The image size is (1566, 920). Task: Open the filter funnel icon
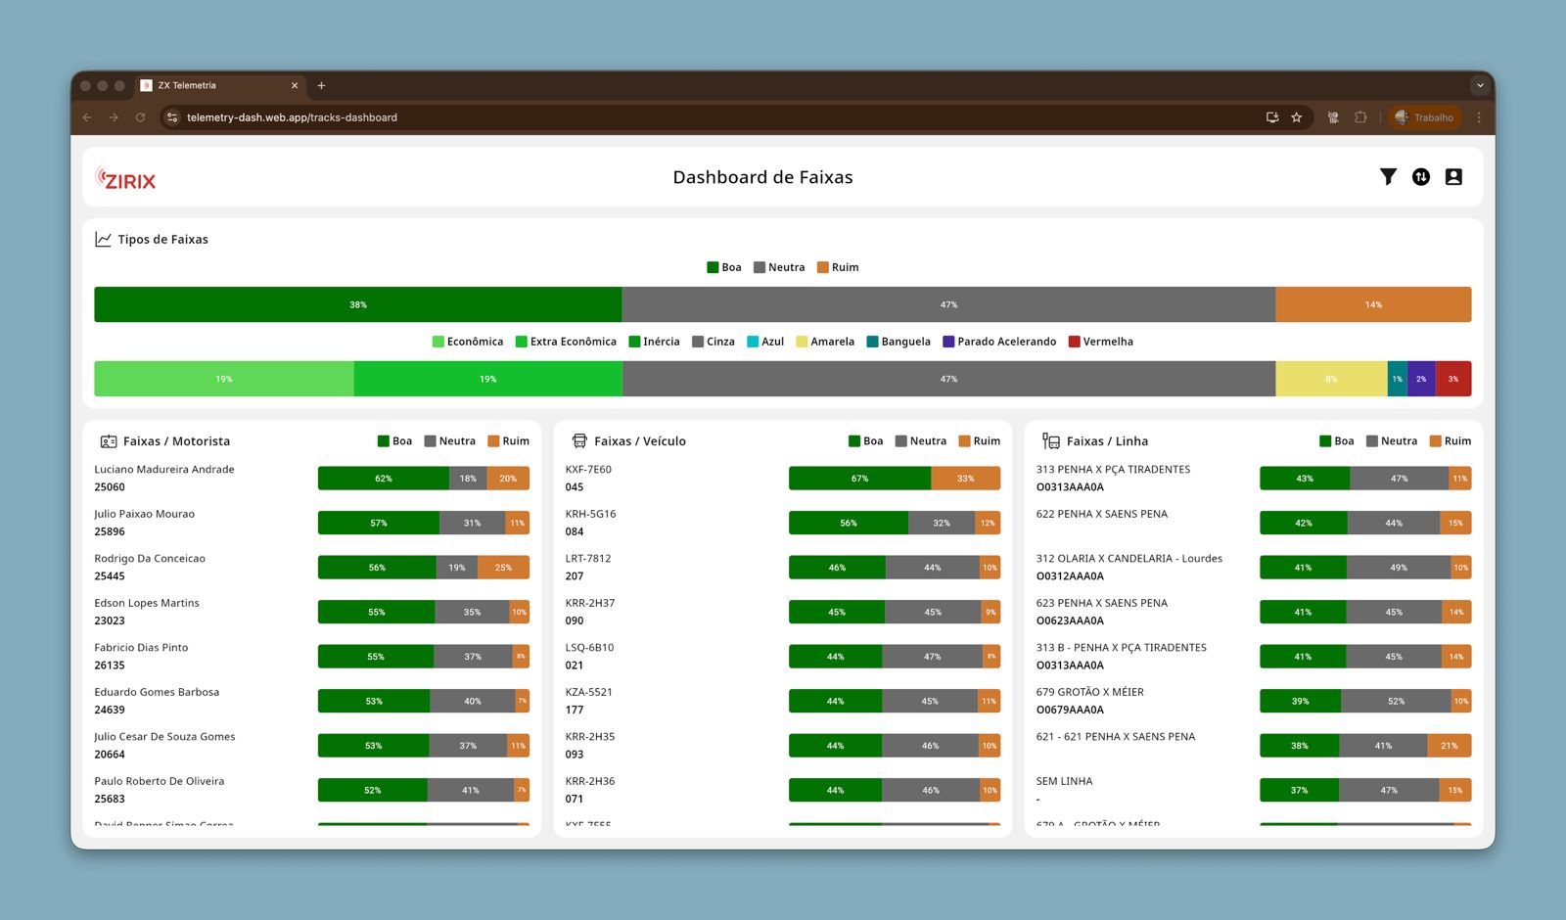[1388, 177]
